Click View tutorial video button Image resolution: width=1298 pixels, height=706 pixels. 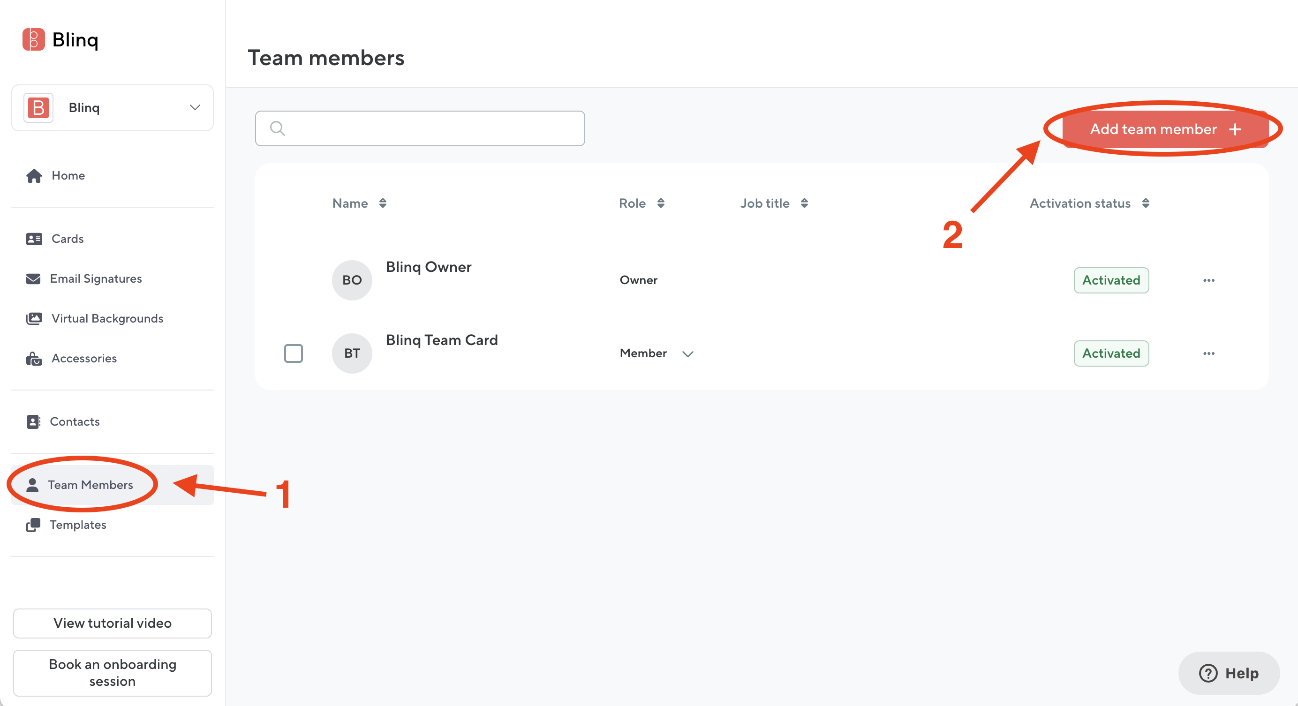(113, 623)
